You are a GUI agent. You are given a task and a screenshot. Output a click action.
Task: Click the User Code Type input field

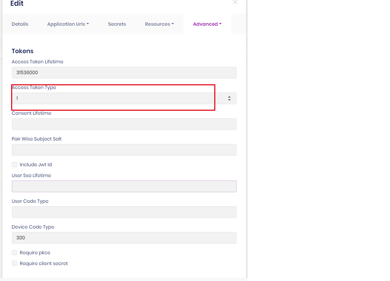pos(124,212)
